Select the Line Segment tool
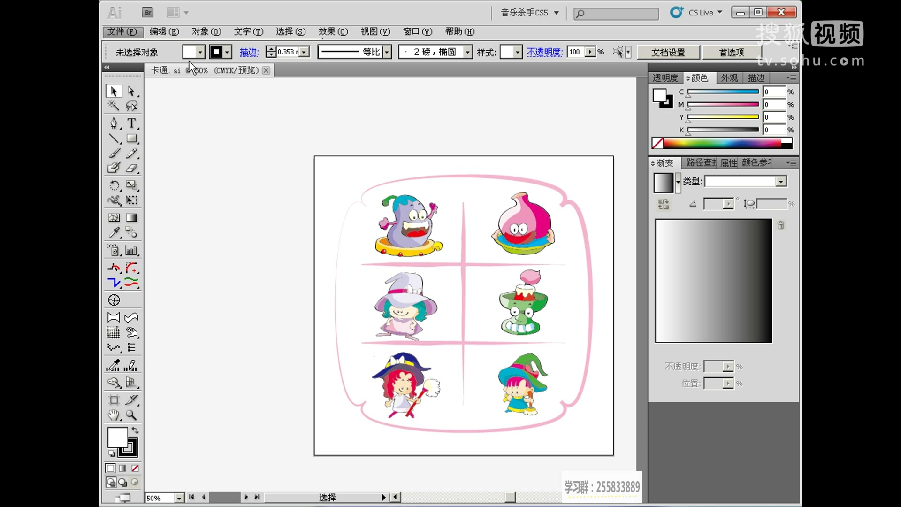901x507 pixels. click(114, 138)
